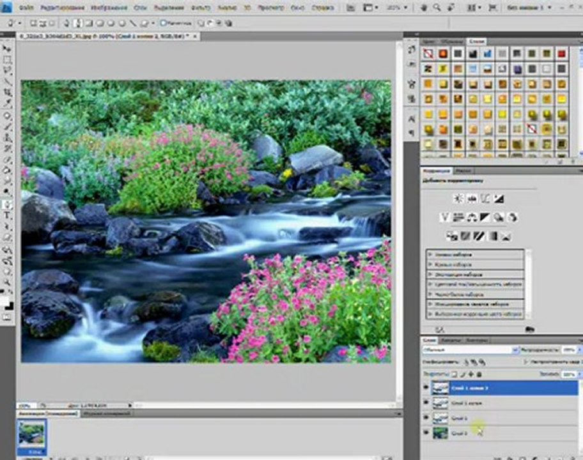The image size is (583, 460).
Task: Expand the third adjustment preset group
Action: coord(430,275)
